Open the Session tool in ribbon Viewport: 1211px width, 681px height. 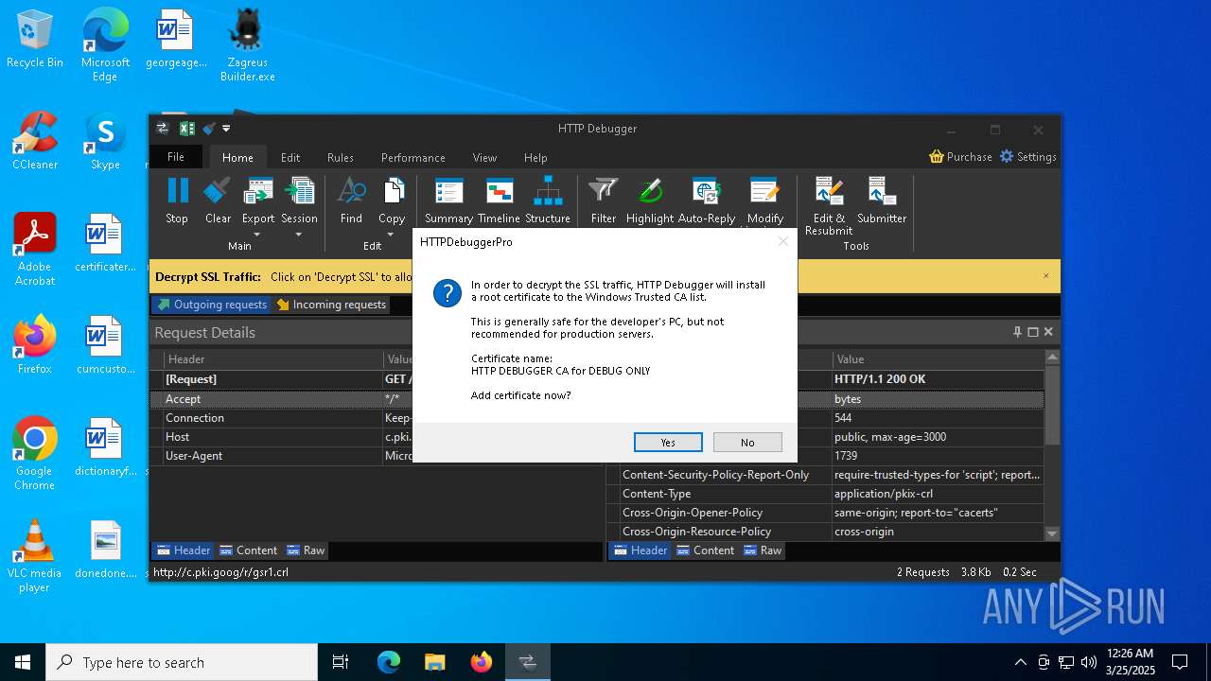tap(299, 201)
